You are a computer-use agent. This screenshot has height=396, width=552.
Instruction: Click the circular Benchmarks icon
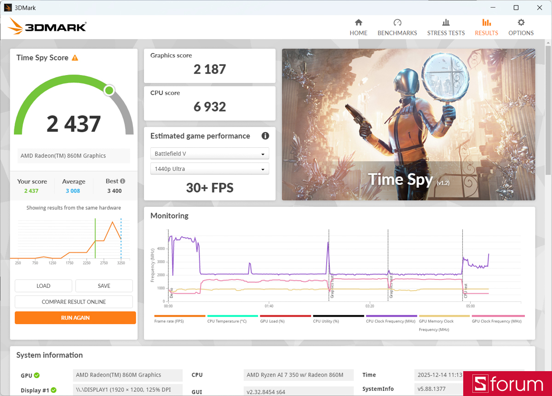[x=397, y=22]
